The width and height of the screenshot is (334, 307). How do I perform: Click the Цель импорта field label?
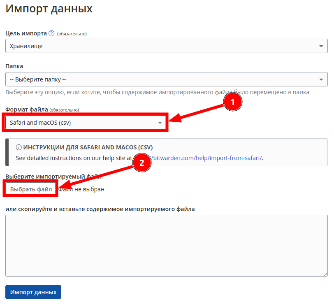pos(26,33)
